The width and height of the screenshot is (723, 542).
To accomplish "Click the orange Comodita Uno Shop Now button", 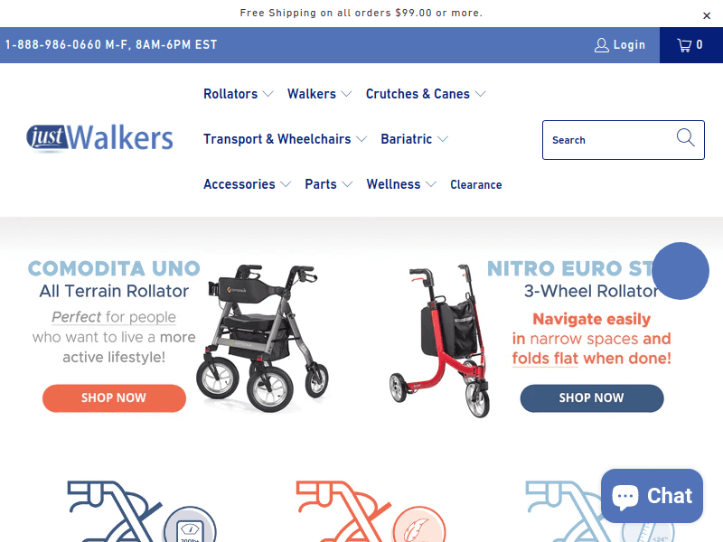I will pyautogui.click(x=114, y=398).
